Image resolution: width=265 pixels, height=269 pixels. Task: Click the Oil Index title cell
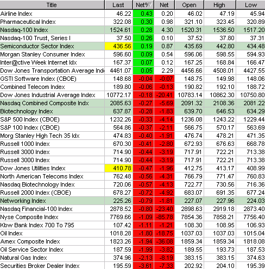click(52, 233)
